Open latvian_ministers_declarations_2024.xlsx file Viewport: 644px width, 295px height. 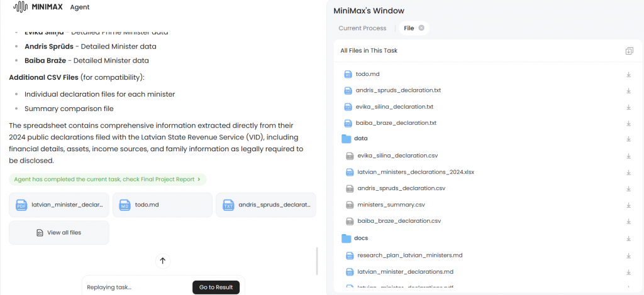[416, 172]
